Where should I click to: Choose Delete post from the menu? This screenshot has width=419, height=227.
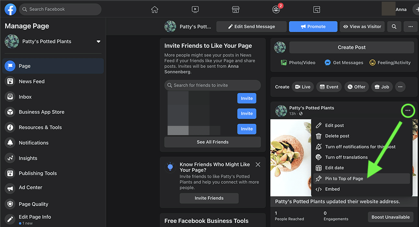pos(337,136)
